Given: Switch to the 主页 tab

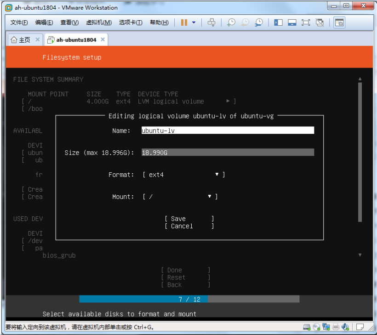Looking at the screenshot, I should pos(22,40).
